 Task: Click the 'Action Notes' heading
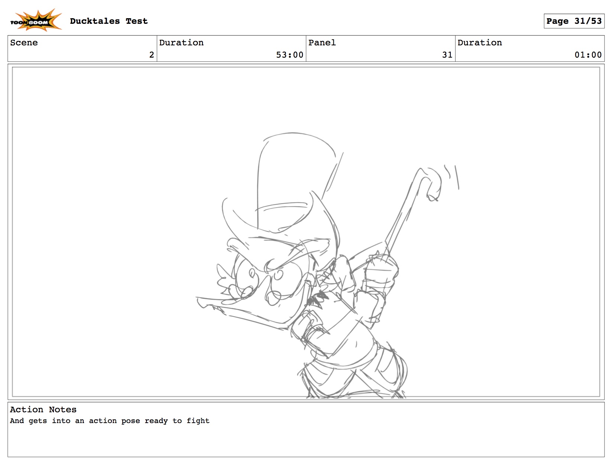43,410
